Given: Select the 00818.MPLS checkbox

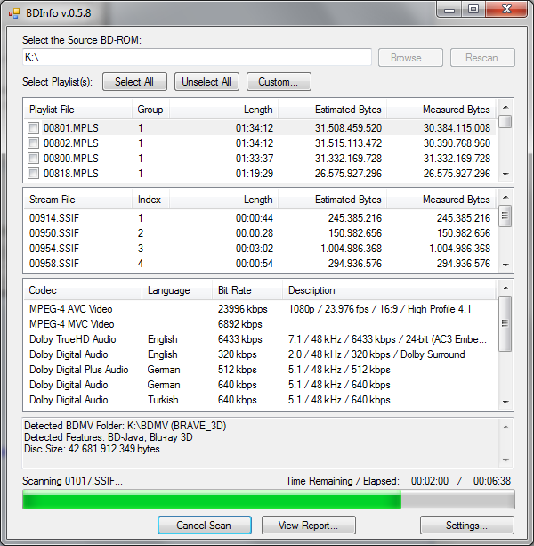Looking at the screenshot, I should (x=33, y=174).
